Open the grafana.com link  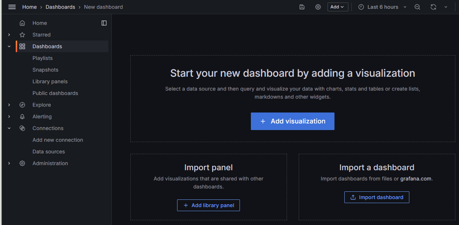click(x=416, y=179)
